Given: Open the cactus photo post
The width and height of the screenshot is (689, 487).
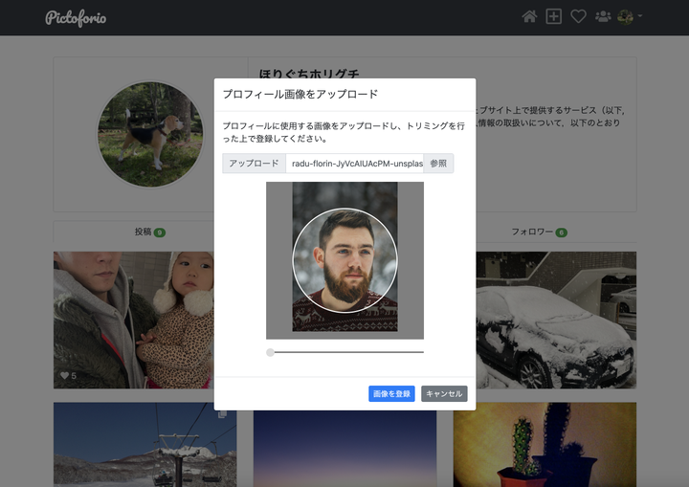Looking at the screenshot, I should coord(545,444).
